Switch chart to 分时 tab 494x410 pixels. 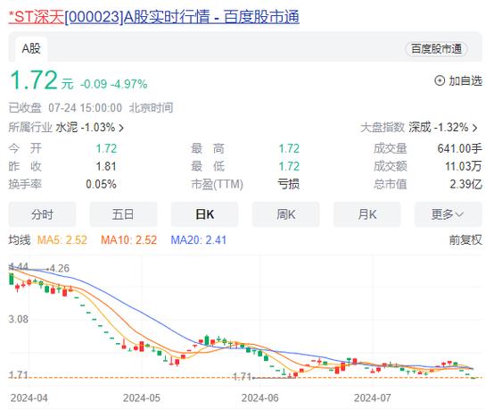pos(42,214)
